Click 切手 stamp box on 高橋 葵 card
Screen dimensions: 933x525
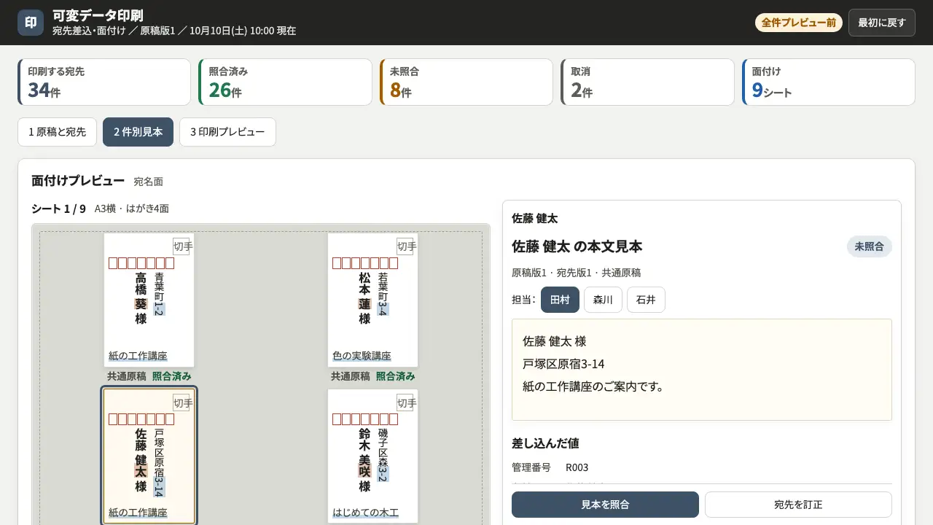click(x=181, y=246)
